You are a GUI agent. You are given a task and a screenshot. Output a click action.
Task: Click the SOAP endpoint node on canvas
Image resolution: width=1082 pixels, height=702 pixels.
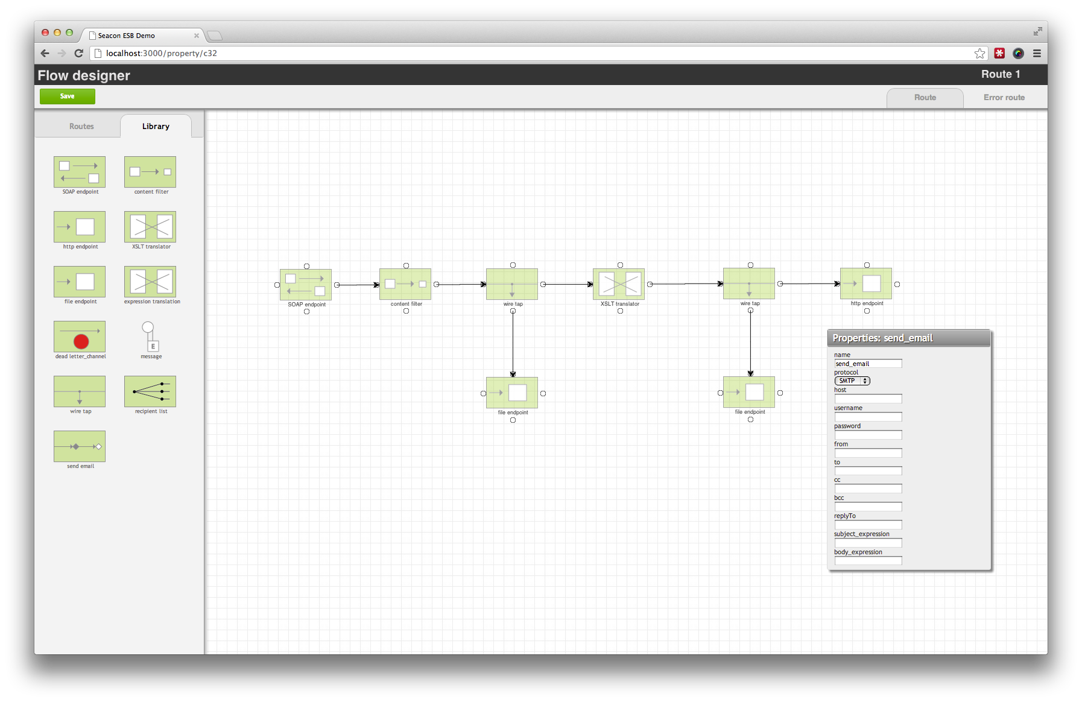(306, 285)
